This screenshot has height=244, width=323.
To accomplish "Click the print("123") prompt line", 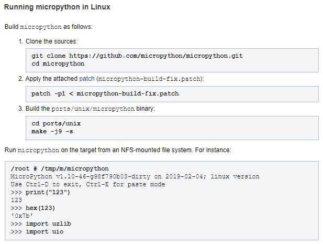I will [41, 192].
